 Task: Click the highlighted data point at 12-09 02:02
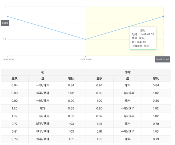(x=163, y=16)
